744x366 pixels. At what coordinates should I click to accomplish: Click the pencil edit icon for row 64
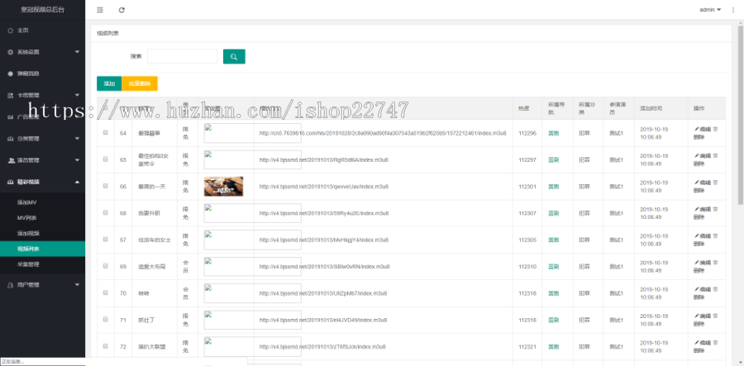697,129
